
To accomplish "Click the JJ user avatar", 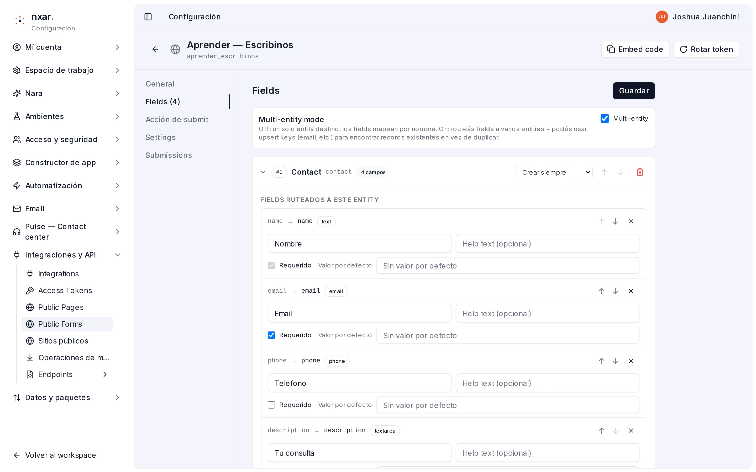I will pos(662,17).
